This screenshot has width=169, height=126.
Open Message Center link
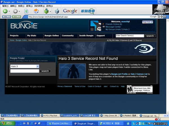coord(113,27)
